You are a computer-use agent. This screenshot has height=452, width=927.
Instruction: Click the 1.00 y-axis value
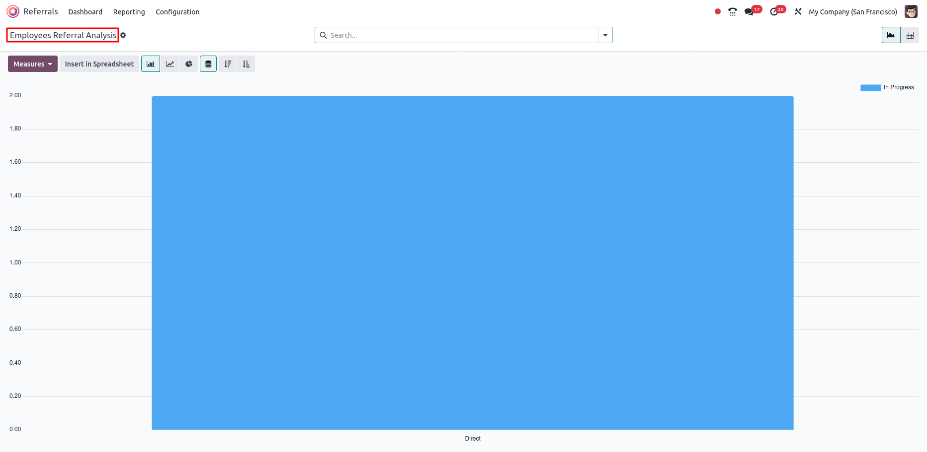(15, 262)
